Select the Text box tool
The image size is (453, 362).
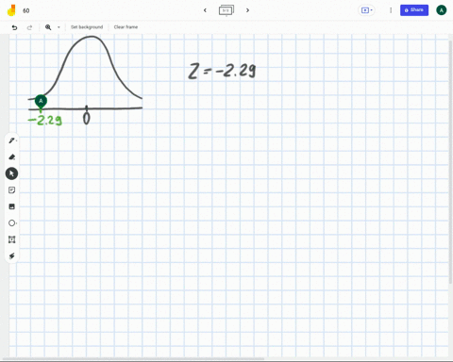[12, 239]
